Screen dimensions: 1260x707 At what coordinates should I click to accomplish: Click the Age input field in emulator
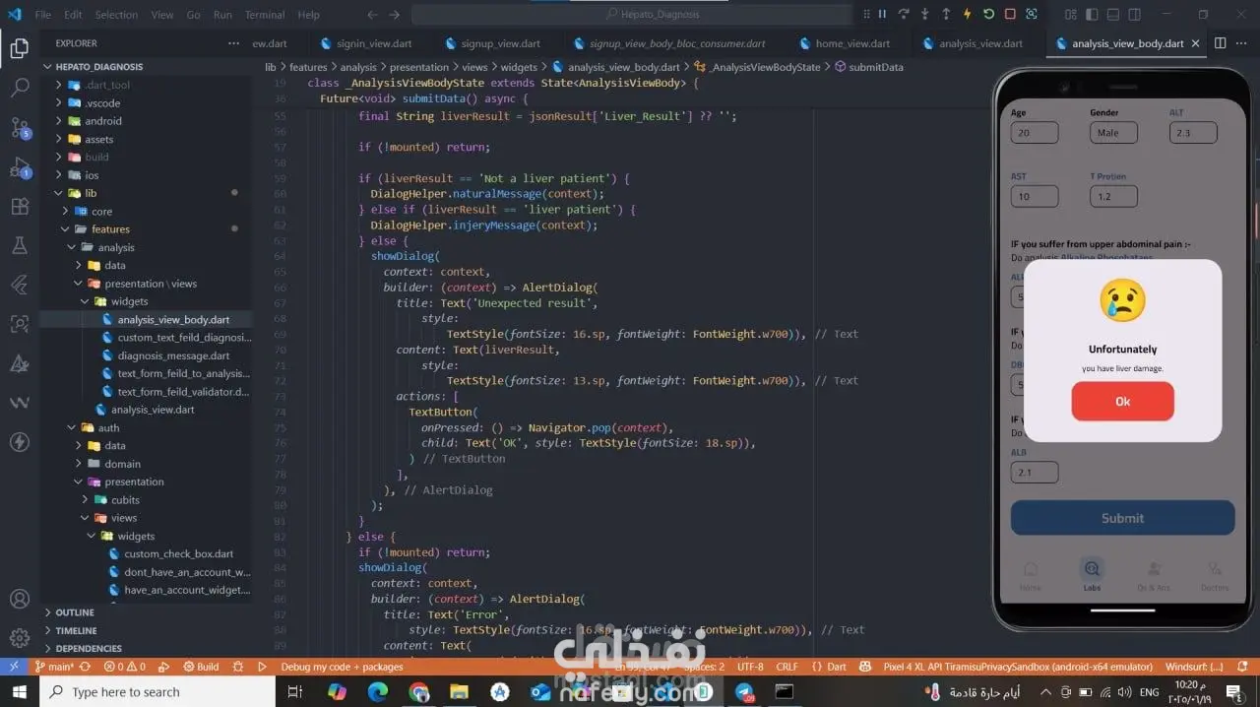[x=1035, y=133]
